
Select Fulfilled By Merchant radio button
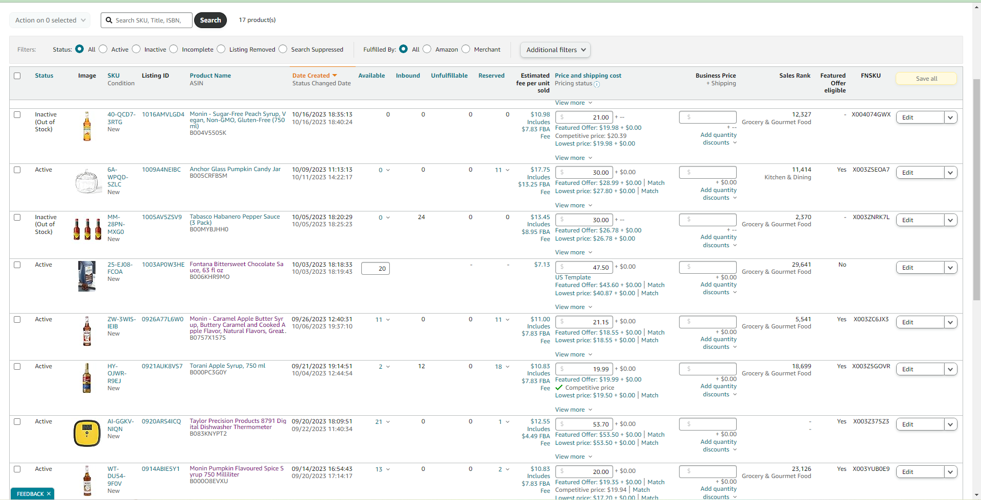click(466, 49)
